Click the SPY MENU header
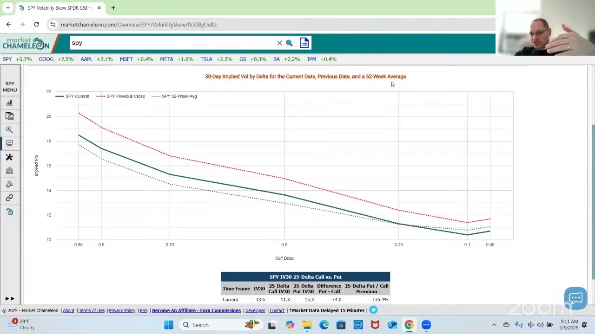 tap(10, 87)
